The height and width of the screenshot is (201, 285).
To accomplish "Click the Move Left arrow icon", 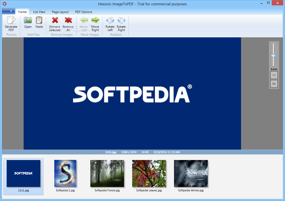I will pos(84,20).
